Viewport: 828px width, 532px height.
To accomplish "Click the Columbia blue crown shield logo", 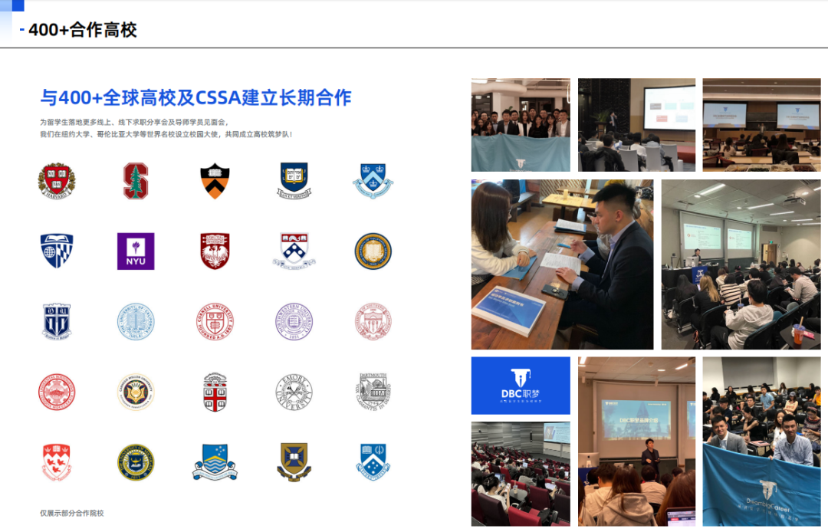I will pyautogui.click(x=373, y=181).
